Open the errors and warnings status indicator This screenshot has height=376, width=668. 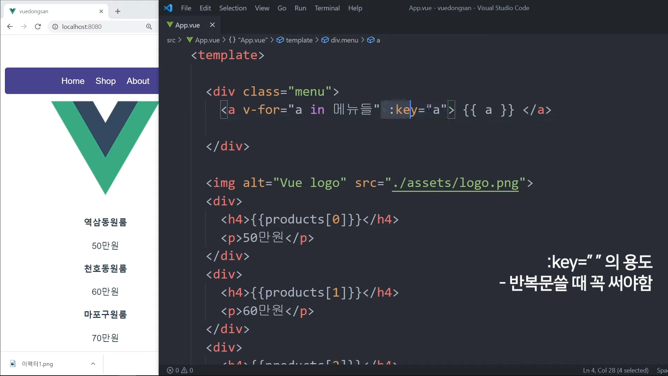tap(180, 370)
